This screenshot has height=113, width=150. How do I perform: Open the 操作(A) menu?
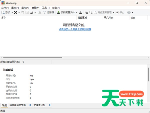[x=25, y=8]
